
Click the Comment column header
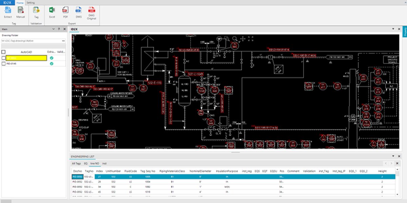(x=293, y=171)
